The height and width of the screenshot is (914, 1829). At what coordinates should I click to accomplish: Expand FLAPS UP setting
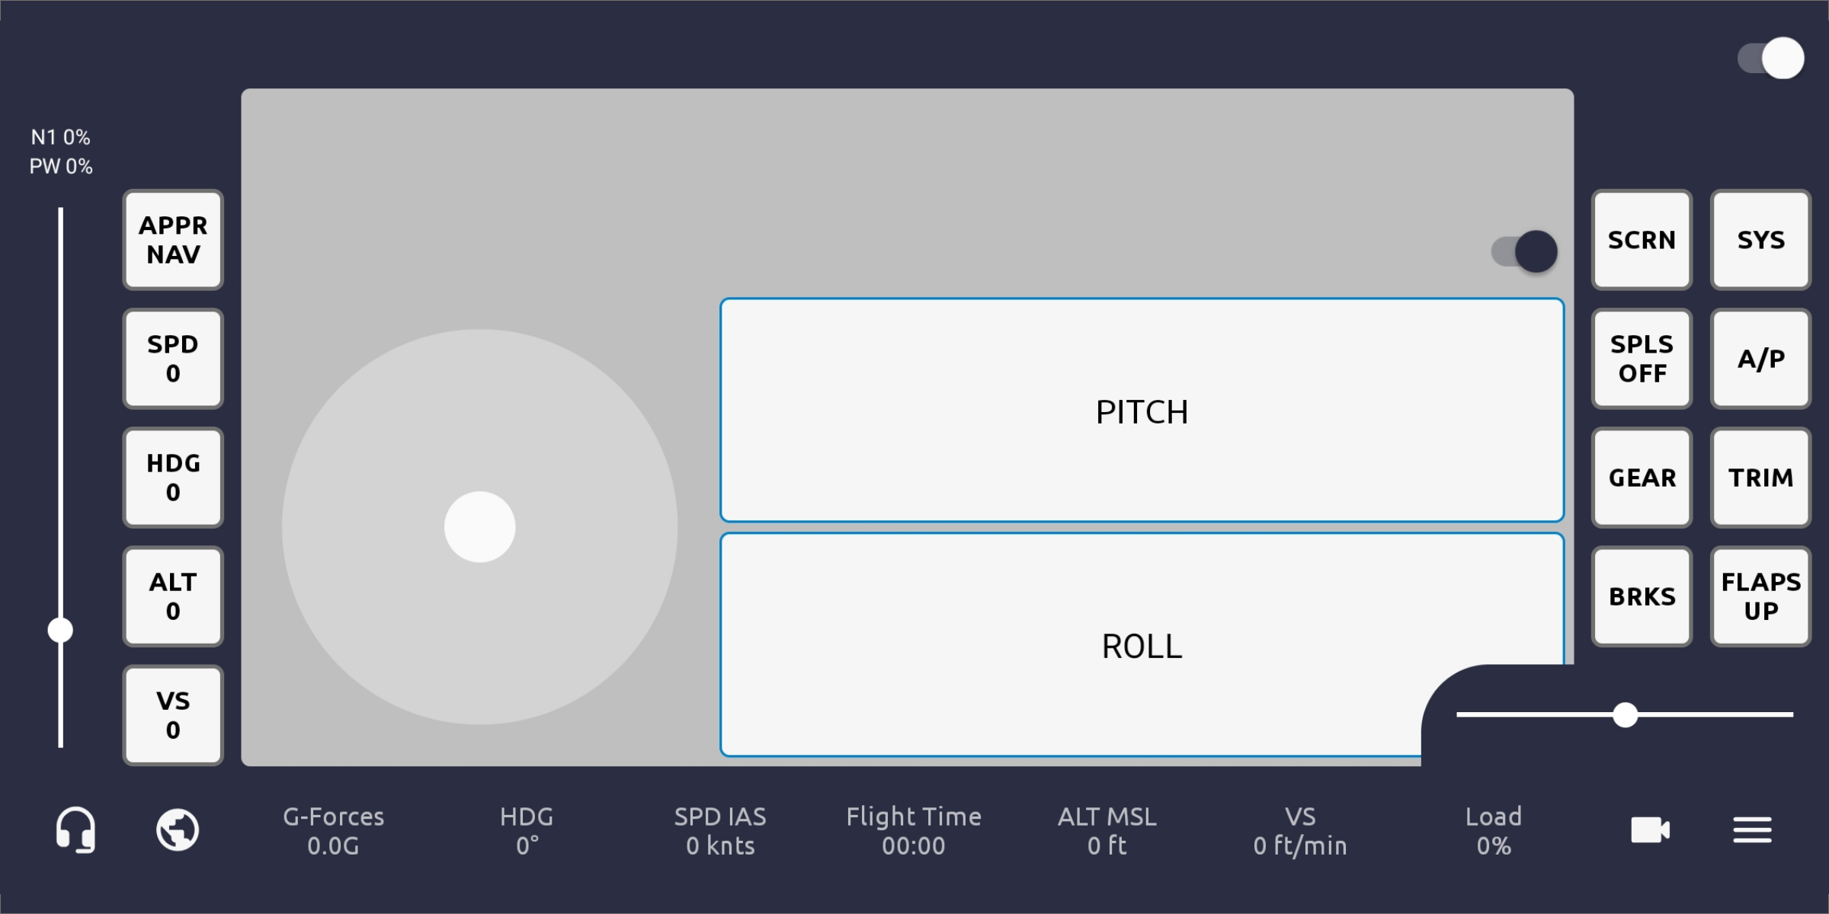(1760, 596)
